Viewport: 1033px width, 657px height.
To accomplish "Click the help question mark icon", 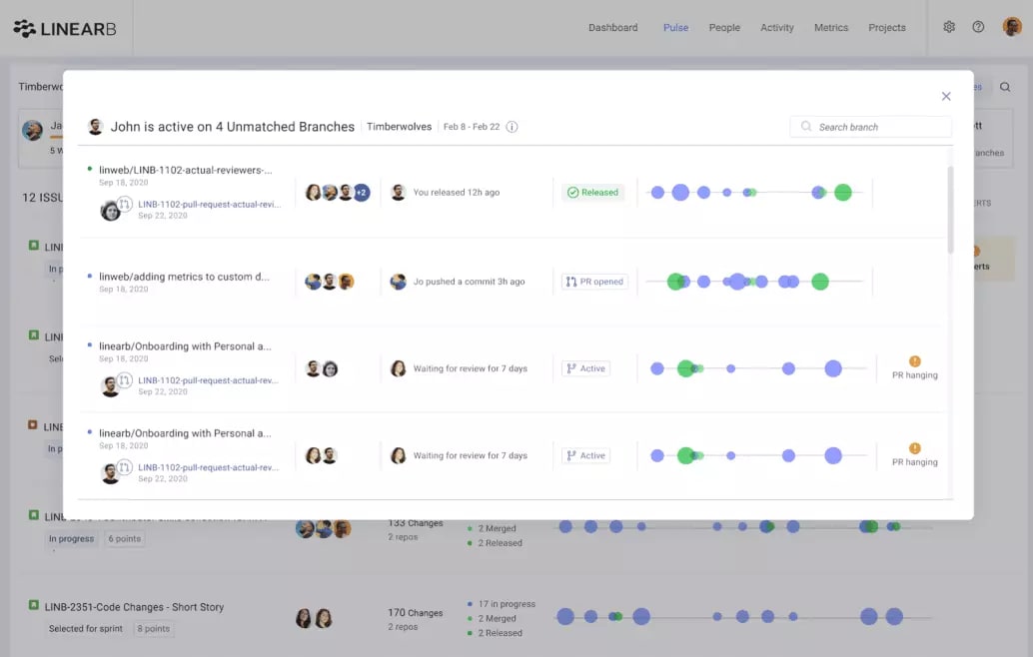I will (978, 27).
